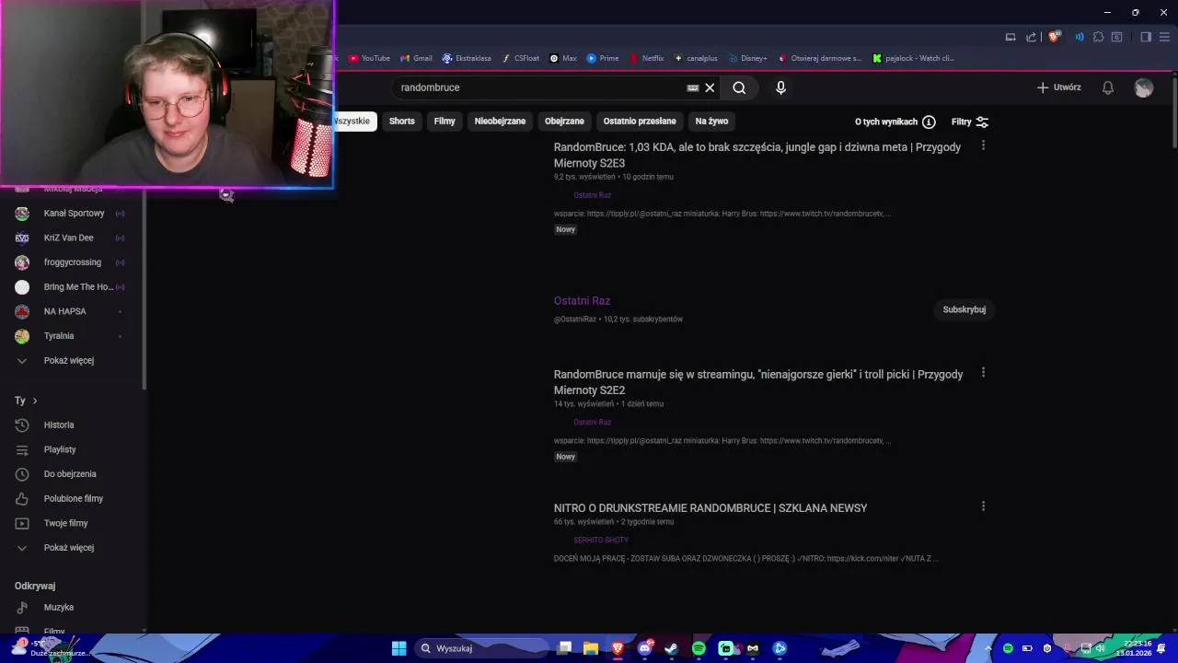
Task: Open NITRO O DRUNKSTREAMIE video title
Action: pos(710,508)
